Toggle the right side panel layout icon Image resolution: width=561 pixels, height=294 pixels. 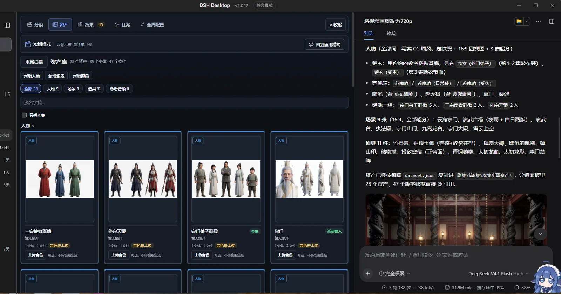tap(552, 21)
